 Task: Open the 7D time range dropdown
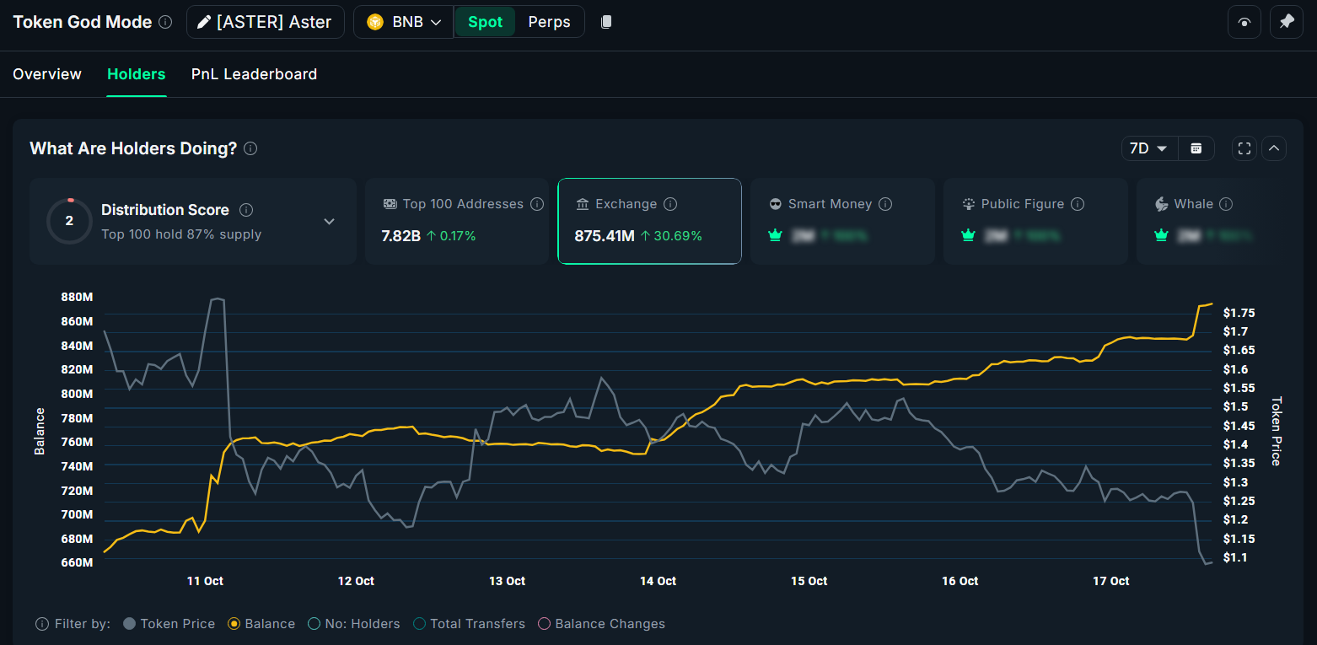pyautogui.click(x=1148, y=148)
